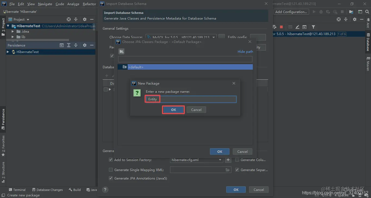This screenshot has height=198, width=371.
Task: Open the File menu
Action: click(12, 4)
